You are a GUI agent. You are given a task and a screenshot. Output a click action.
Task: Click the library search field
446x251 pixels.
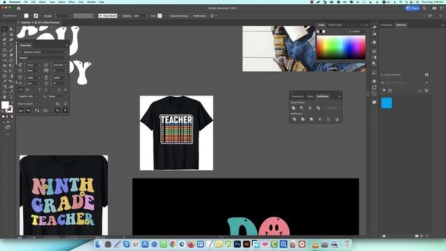[x=404, y=83]
